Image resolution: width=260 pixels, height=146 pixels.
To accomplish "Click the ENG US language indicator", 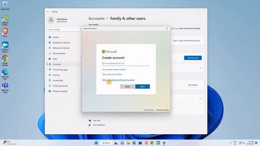I will [235, 143].
